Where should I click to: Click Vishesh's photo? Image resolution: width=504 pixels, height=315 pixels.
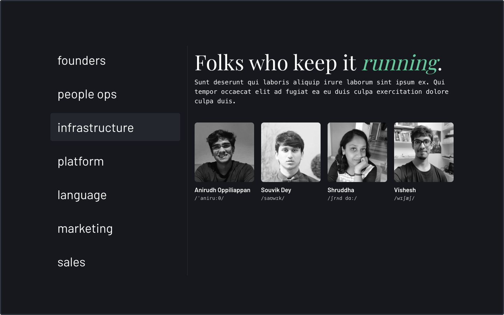(423, 152)
